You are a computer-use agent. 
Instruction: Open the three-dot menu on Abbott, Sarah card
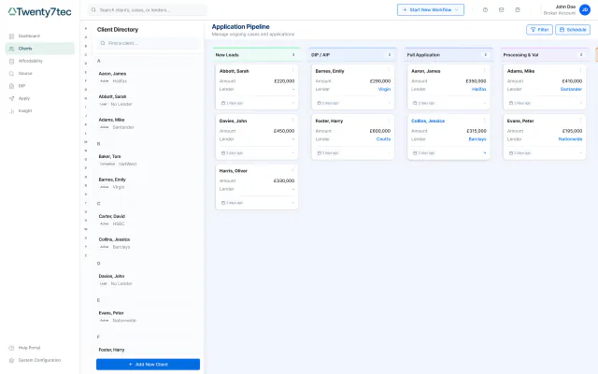coord(292,70)
